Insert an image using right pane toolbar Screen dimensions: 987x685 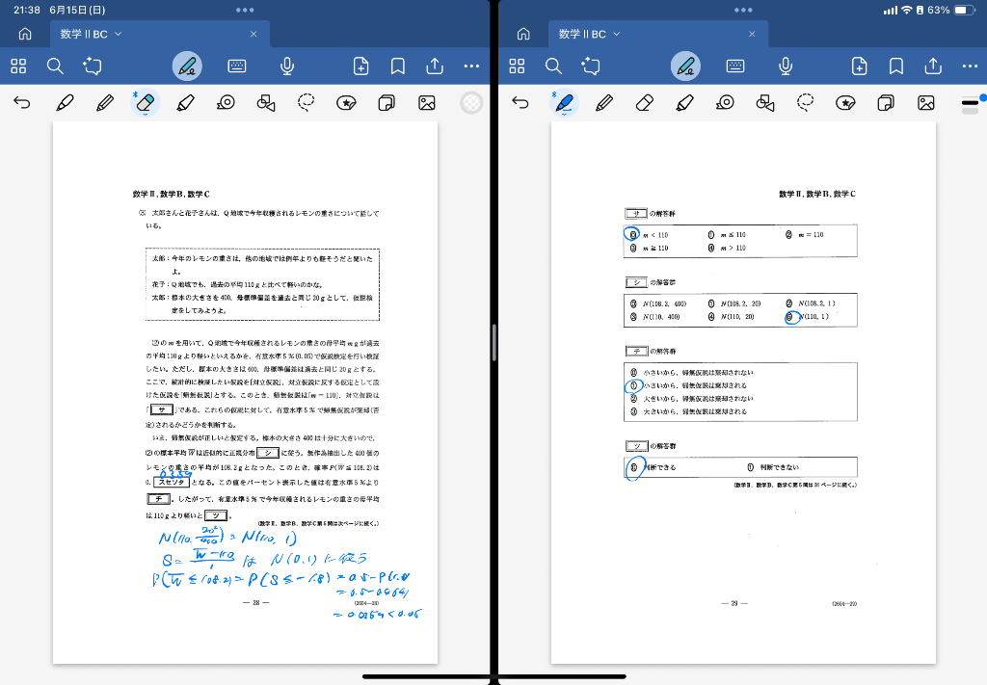pos(926,102)
